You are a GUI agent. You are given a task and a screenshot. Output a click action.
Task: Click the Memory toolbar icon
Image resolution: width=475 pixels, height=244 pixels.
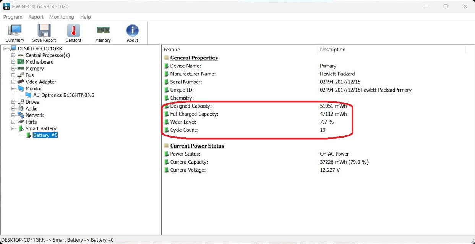pyautogui.click(x=103, y=30)
